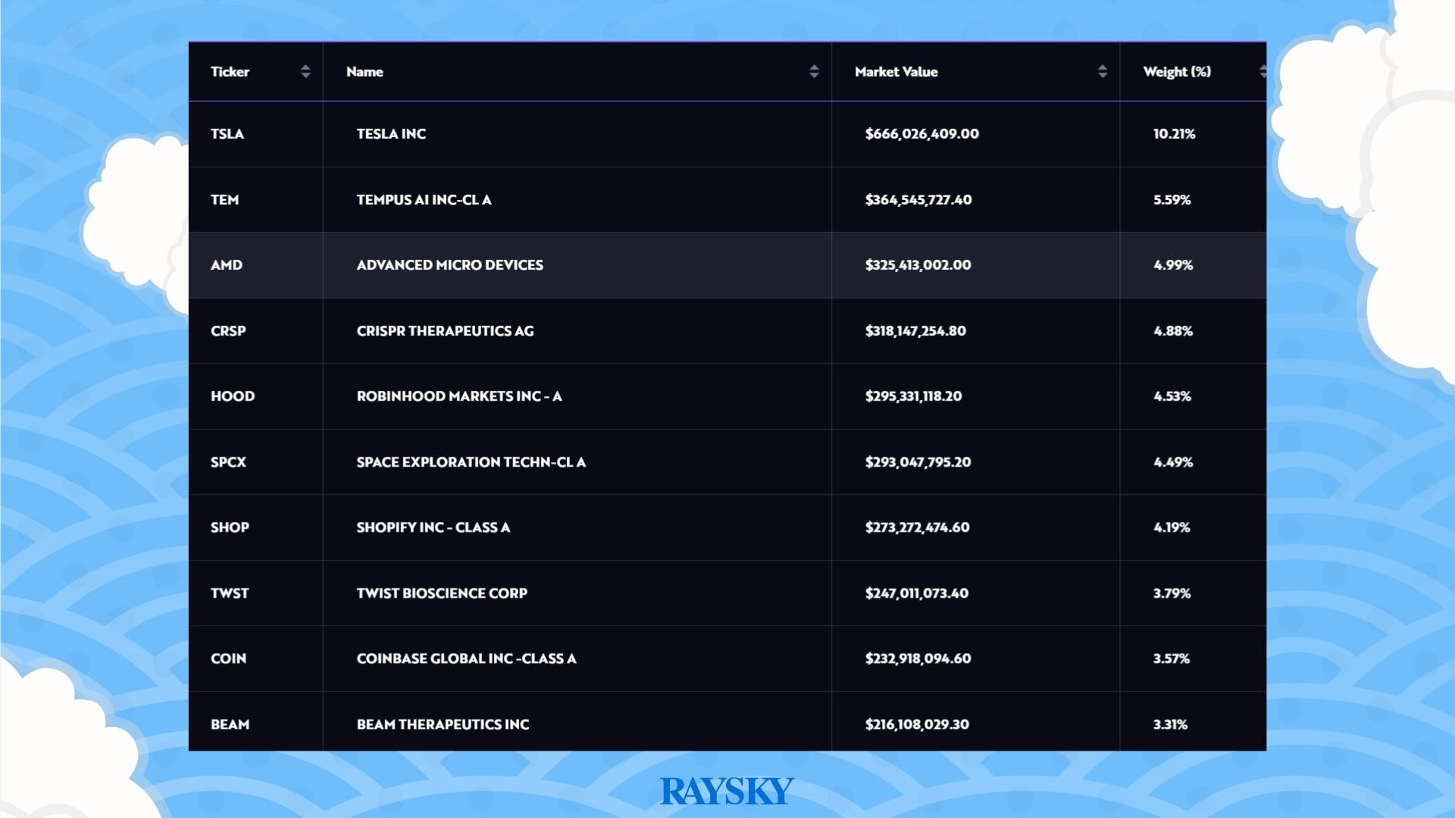Click Coinbase market value $232,918,094.60
The height and width of the screenshot is (818, 1455).
pyautogui.click(x=918, y=658)
